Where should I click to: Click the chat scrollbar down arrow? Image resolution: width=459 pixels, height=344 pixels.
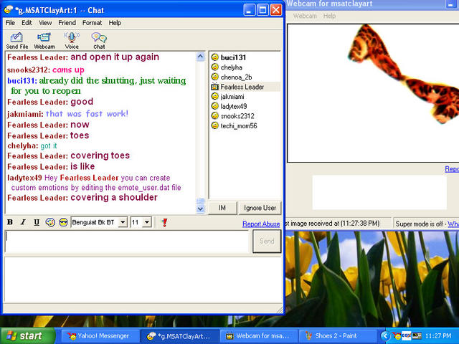click(x=201, y=209)
